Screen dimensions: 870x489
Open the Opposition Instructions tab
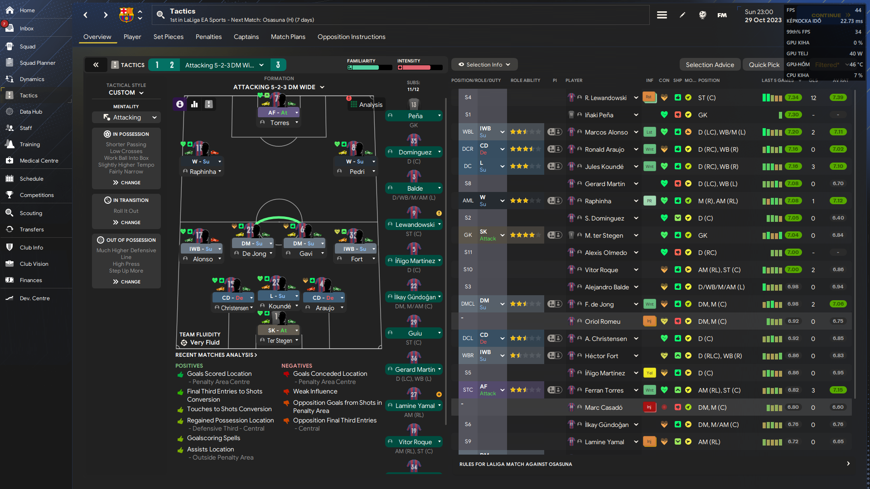[x=351, y=37]
